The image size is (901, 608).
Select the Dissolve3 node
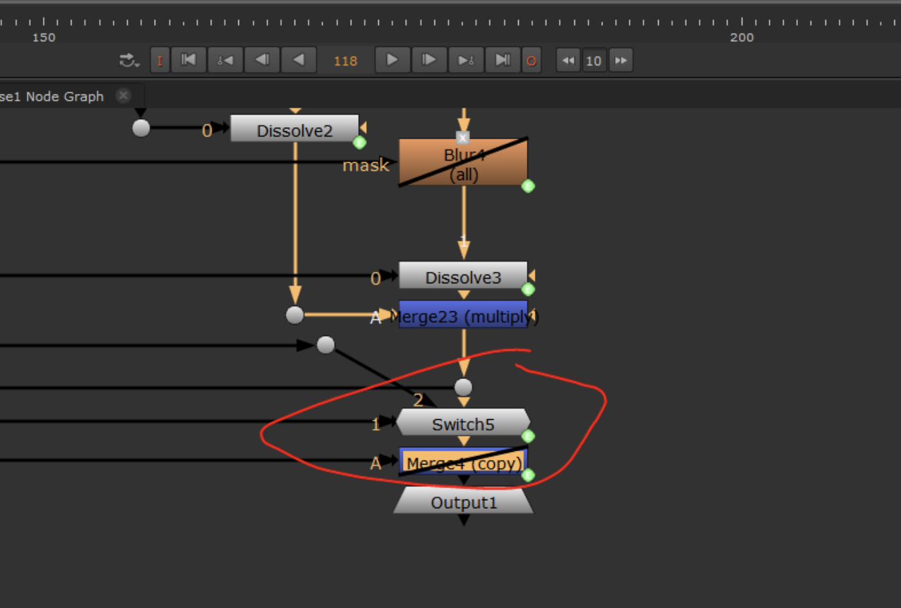point(463,277)
